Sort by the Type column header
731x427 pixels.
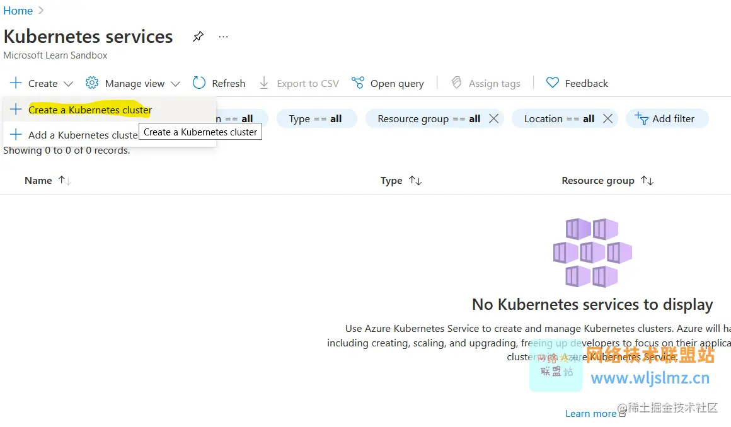click(x=391, y=180)
